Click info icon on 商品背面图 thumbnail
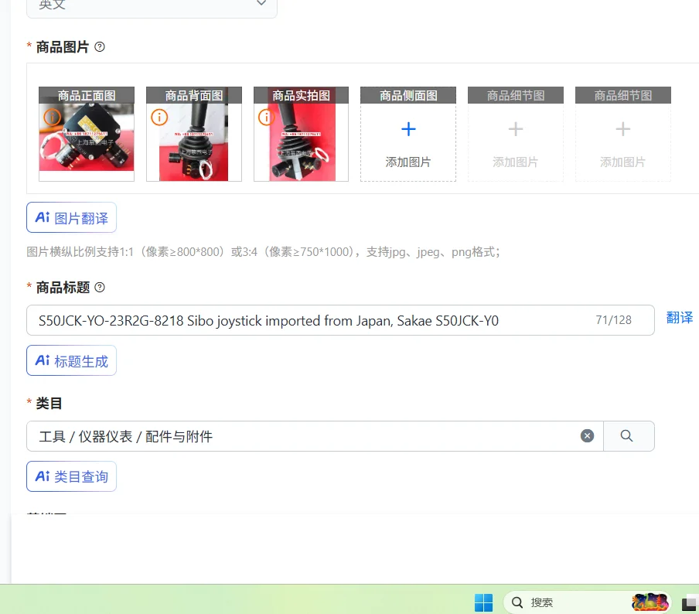699x614 pixels. coord(159,118)
